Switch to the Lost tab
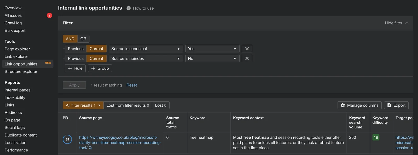Viewport: 418px width, 155px height. pyautogui.click(x=161, y=105)
